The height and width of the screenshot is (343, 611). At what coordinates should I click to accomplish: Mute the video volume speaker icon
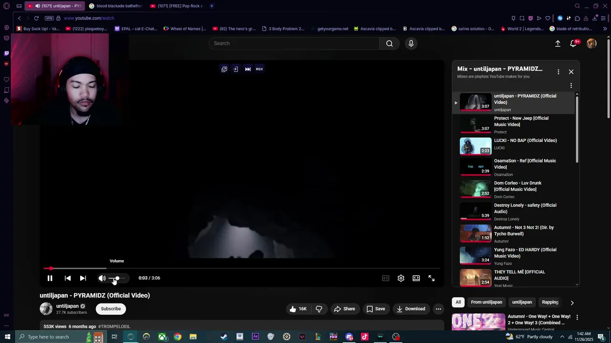(102, 278)
